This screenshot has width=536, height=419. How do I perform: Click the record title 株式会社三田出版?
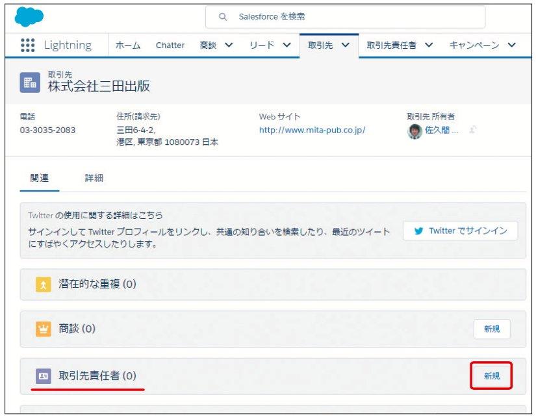coord(99,86)
